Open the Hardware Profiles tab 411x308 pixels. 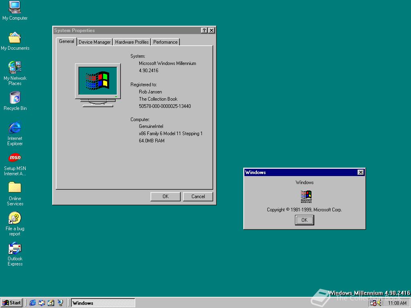[132, 42]
